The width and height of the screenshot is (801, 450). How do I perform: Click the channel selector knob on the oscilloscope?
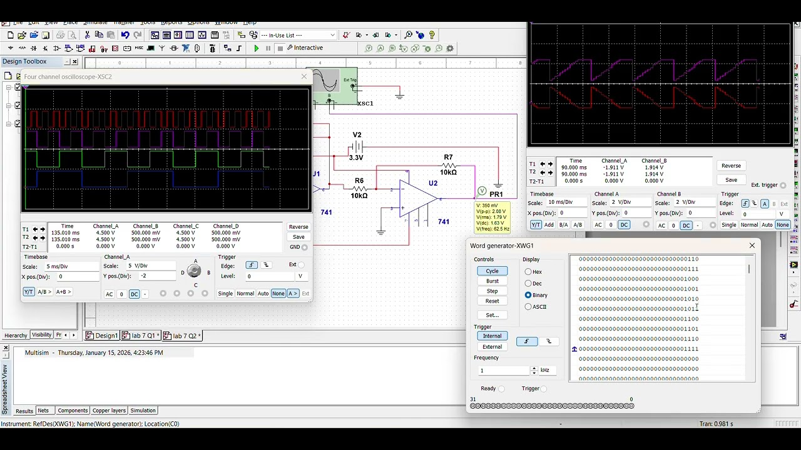195,271
